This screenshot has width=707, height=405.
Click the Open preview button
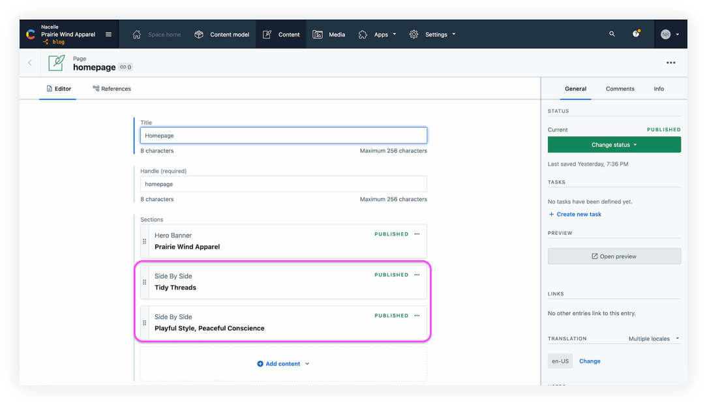pos(614,256)
